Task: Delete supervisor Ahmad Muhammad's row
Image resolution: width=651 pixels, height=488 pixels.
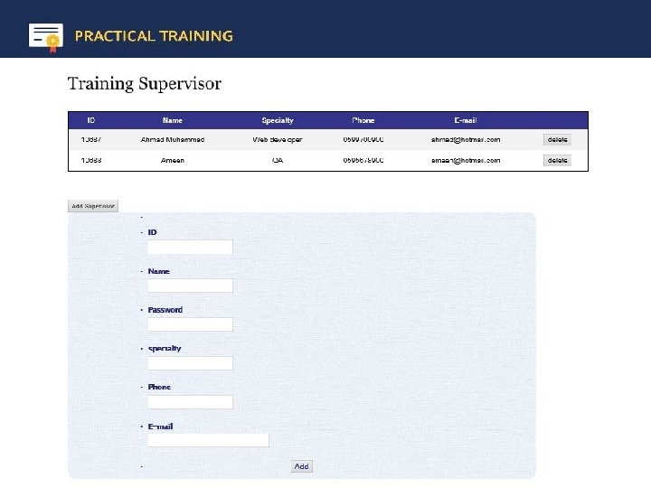Action: pyautogui.click(x=557, y=139)
